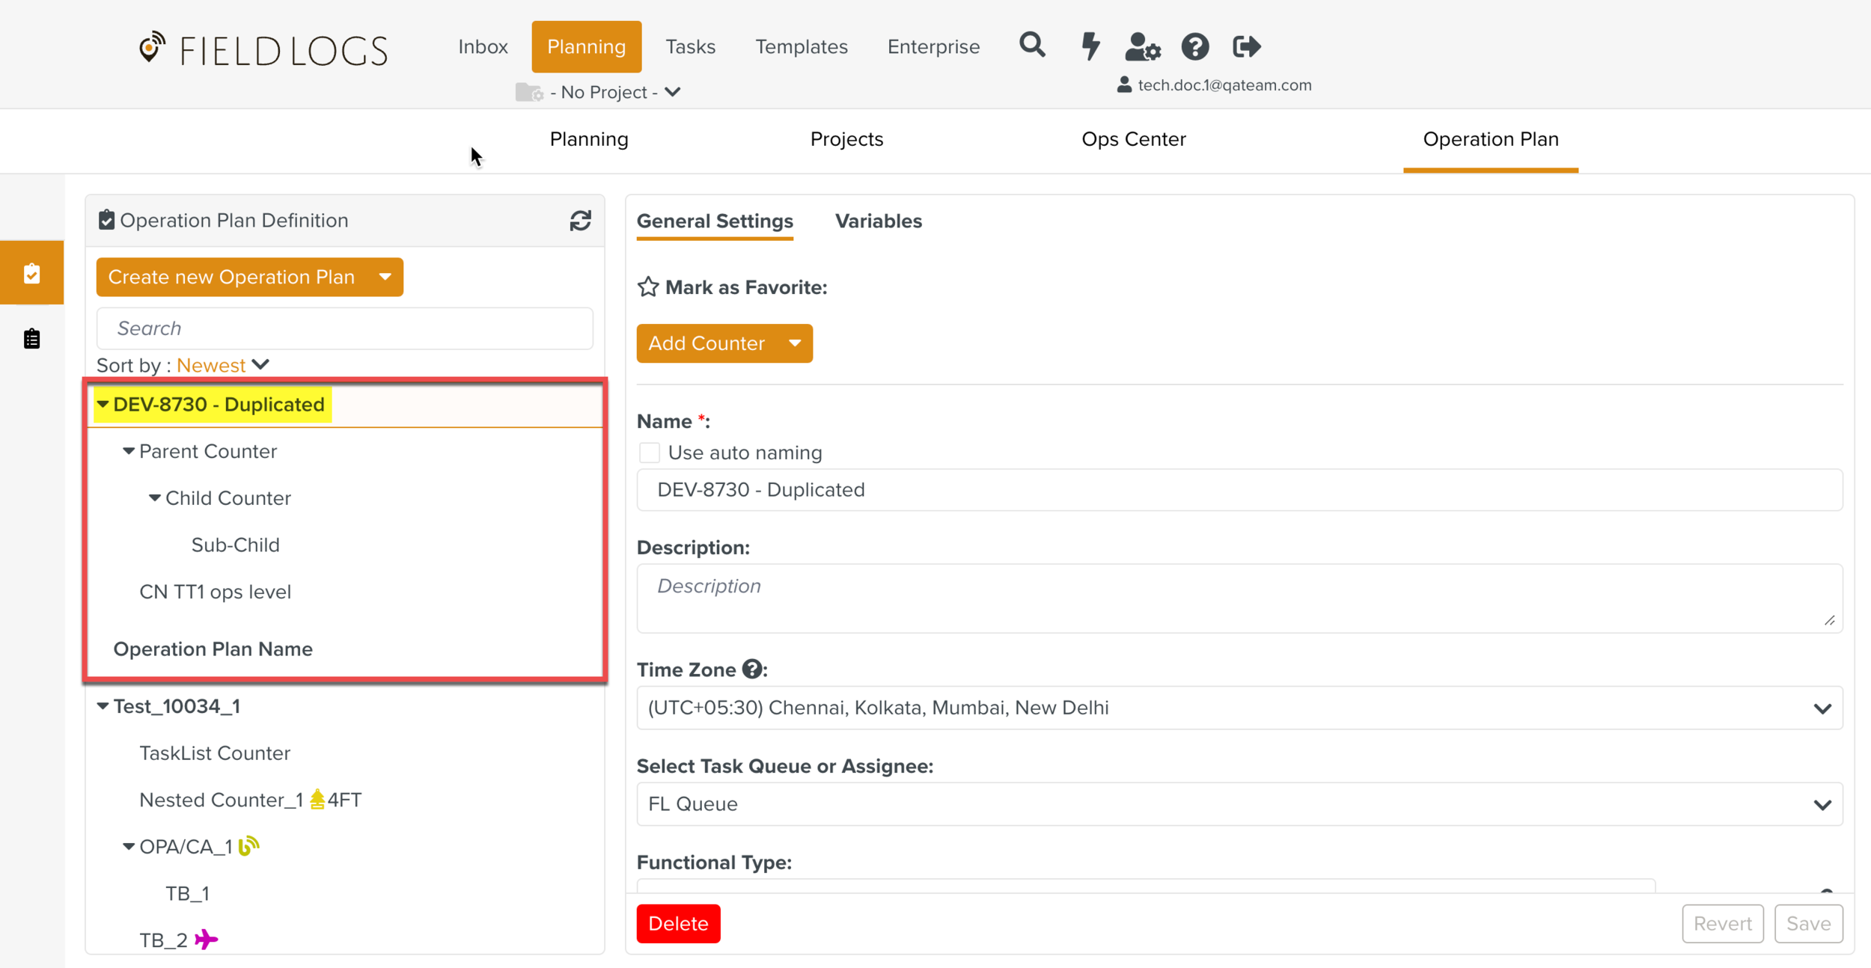Open the Ops Center tab
Viewport: 1871px width, 968px height.
coord(1133,139)
